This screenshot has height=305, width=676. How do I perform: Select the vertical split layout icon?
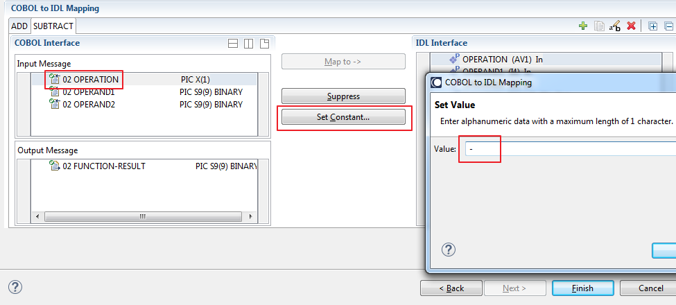248,44
